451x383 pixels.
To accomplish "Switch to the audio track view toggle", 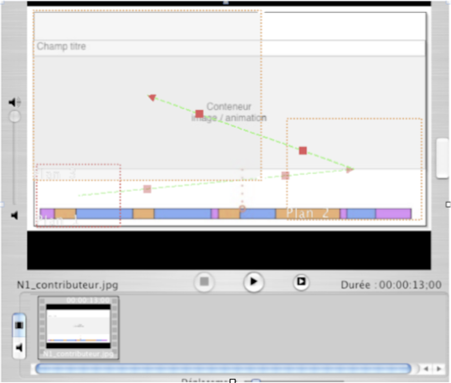I will [19, 348].
